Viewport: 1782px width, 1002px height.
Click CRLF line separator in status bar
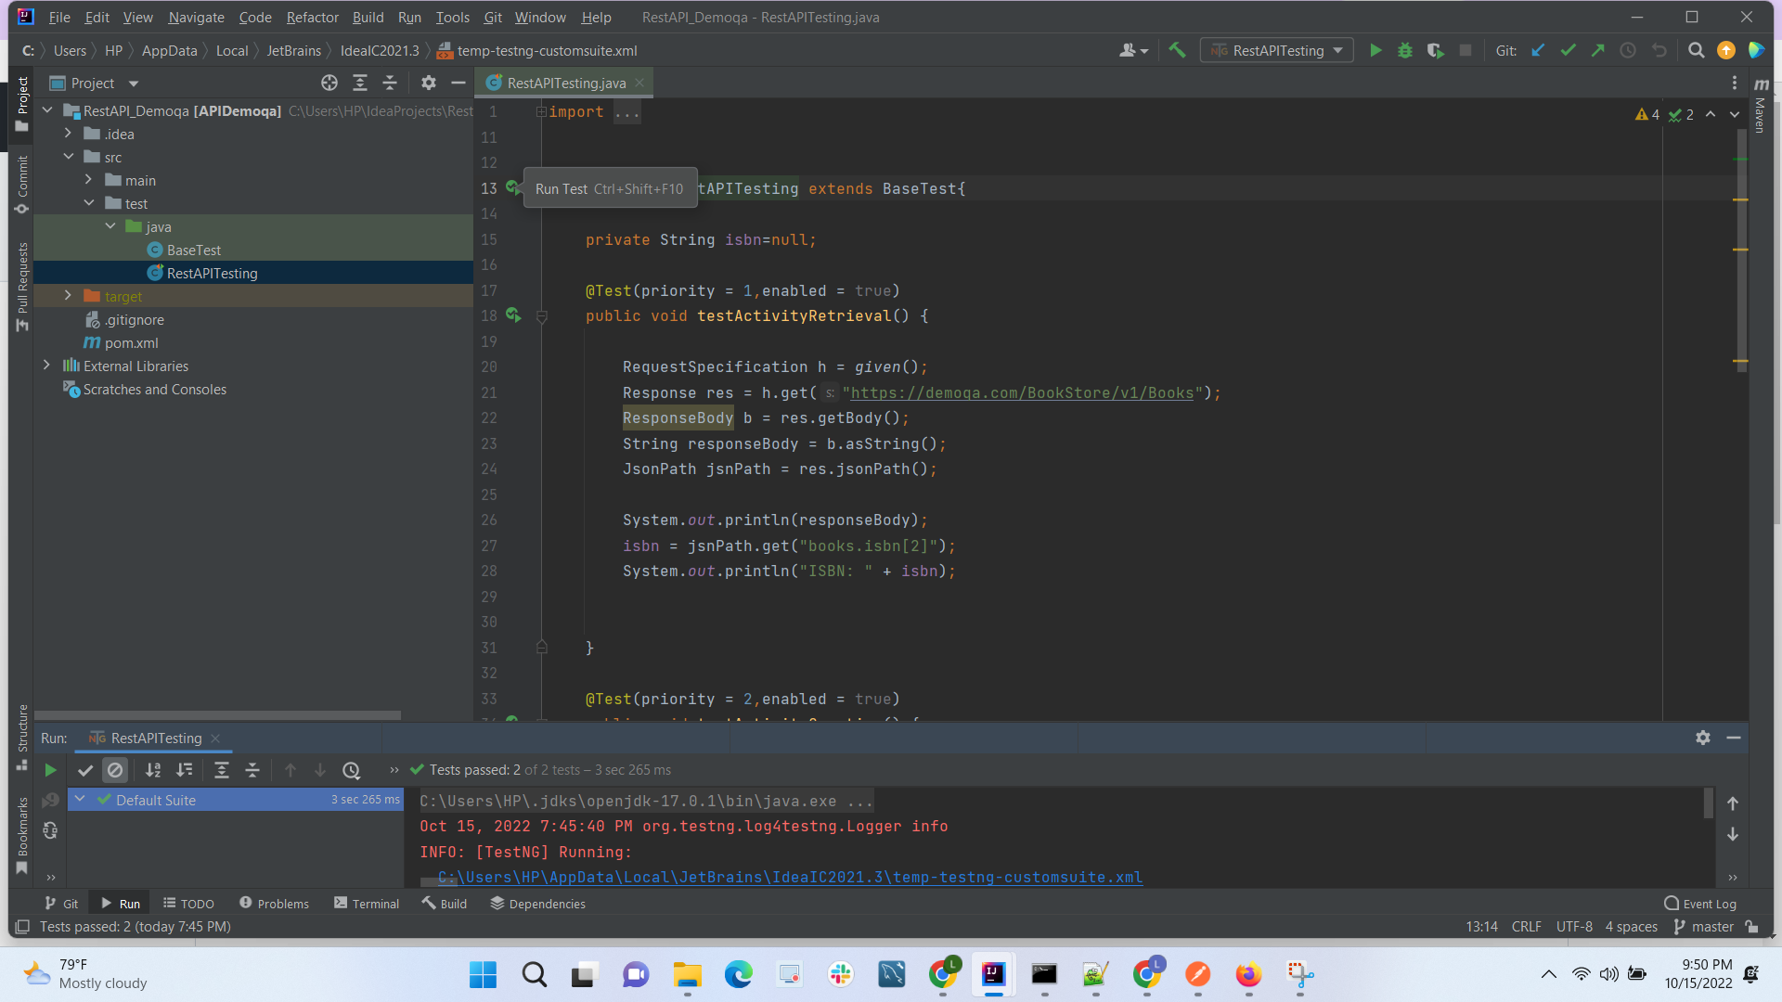[x=1526, y=927]
